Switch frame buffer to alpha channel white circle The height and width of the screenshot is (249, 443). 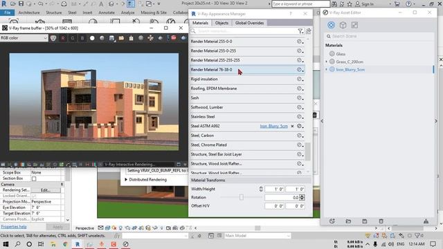(92, 38)
